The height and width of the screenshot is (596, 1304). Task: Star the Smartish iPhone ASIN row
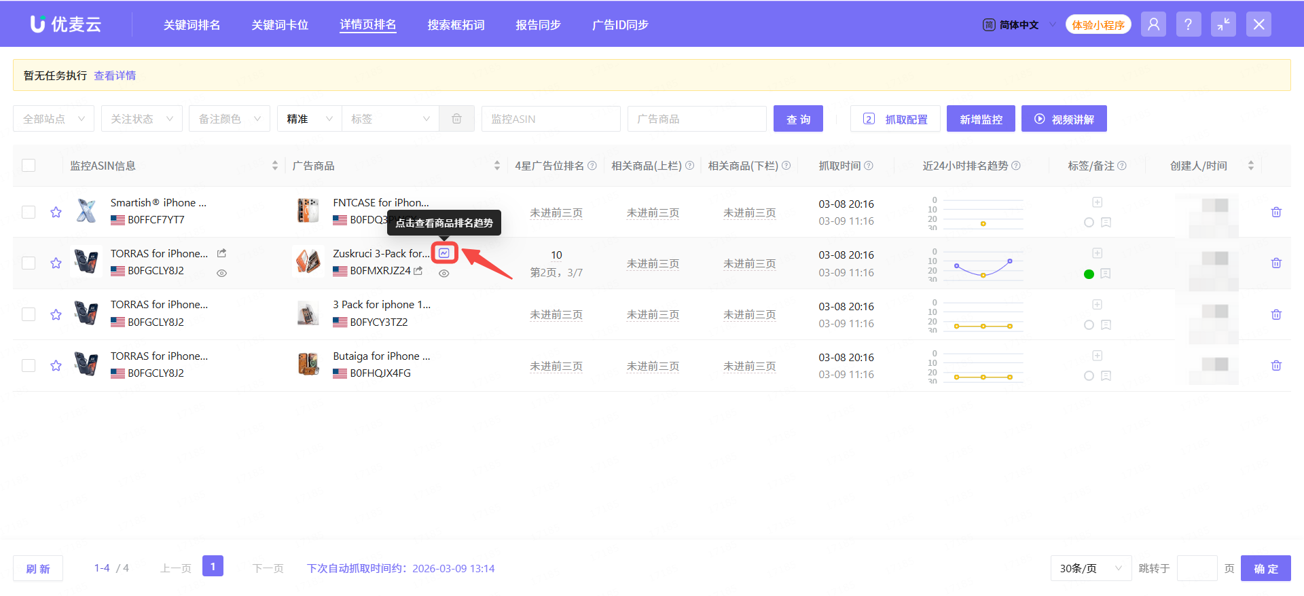[56, 212]
